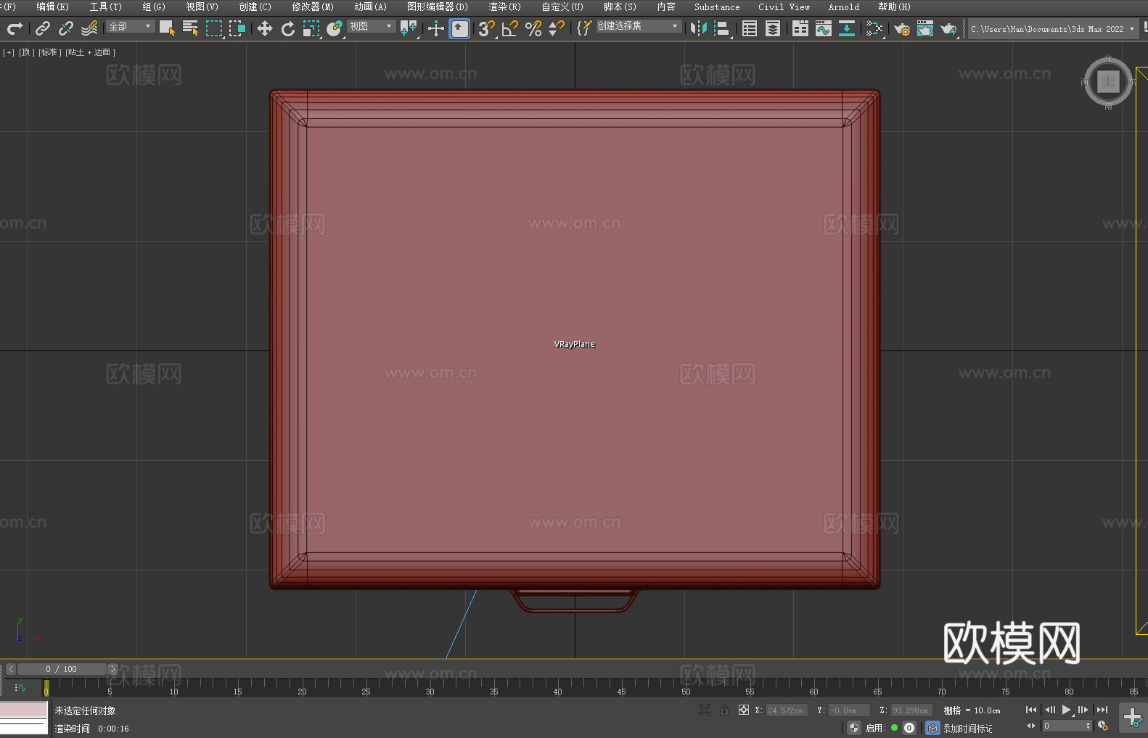Open viewport [+] general menu

(9, 52)
